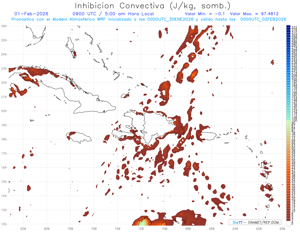Click the title "Inhibicion Convectiva (J/kg, somb.)"
This screenshot has width=300, height=232.
[x=153, y=6]
